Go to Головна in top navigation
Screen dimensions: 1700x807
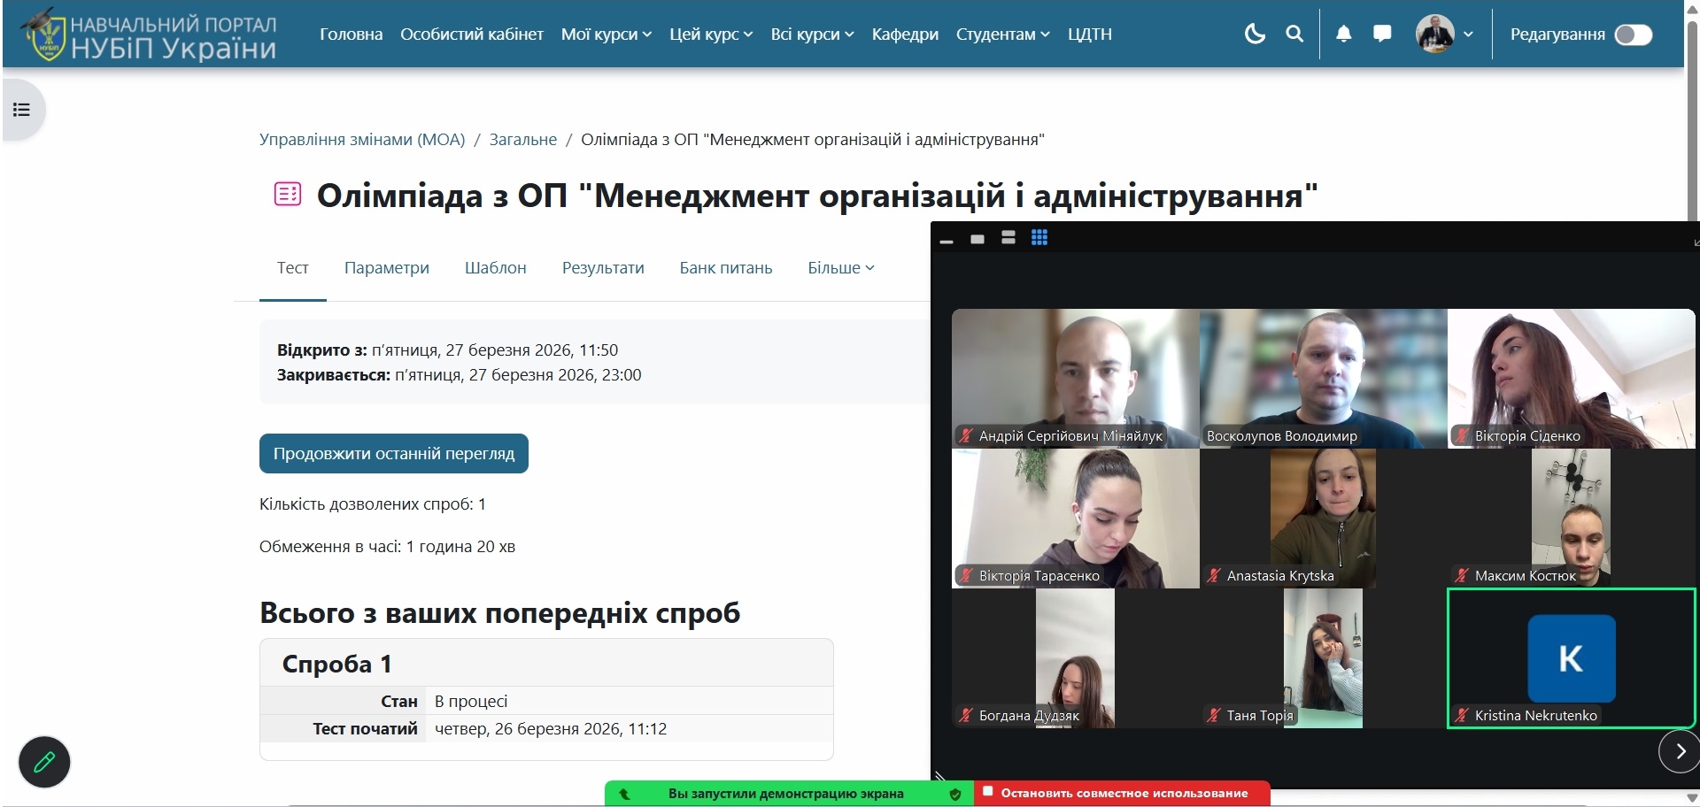pos(352,35)
